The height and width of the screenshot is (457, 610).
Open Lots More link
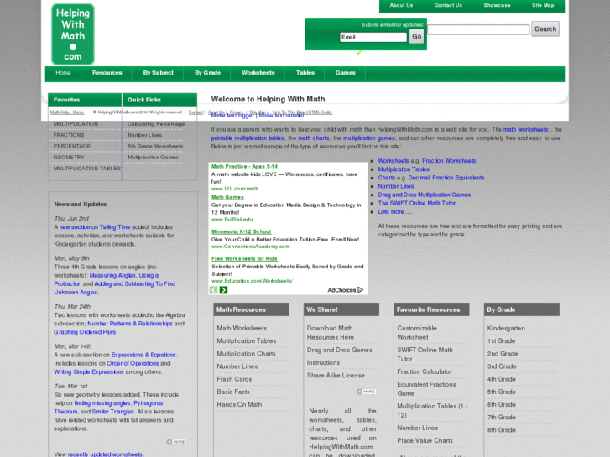(x=395, y=212)
